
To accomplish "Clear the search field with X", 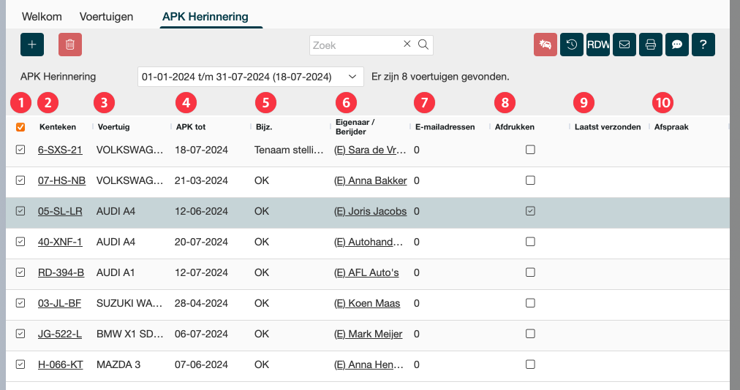I will click(x=407, y=45).
